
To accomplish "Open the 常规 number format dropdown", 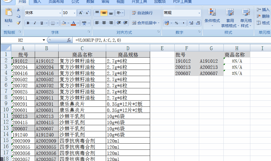I will pyautogui.click(x=199, y=13).
